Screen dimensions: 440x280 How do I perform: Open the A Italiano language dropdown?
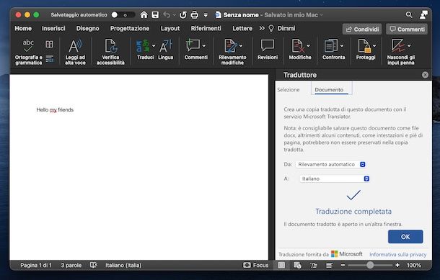click(x=335, y=179)
